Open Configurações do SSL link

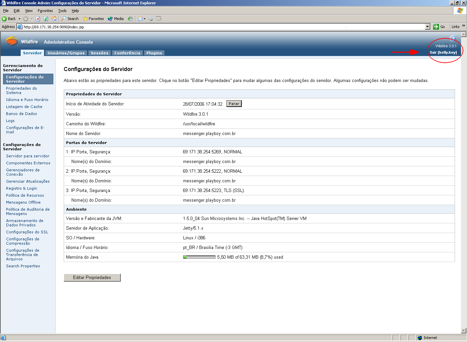pyautogui.click(x=27, y=232)
